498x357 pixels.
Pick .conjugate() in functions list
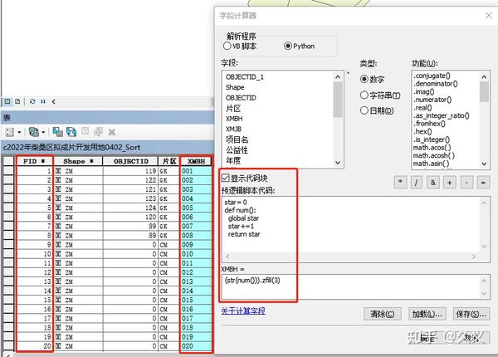point(432,76)
